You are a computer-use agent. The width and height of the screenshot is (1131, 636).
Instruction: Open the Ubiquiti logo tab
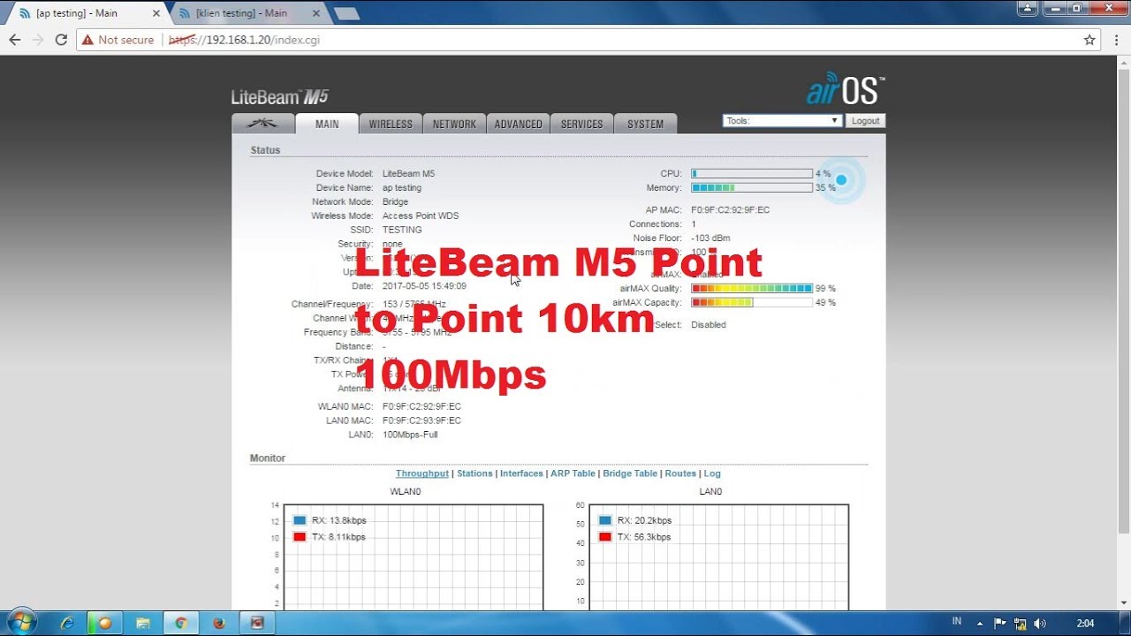tap(262, 124)
